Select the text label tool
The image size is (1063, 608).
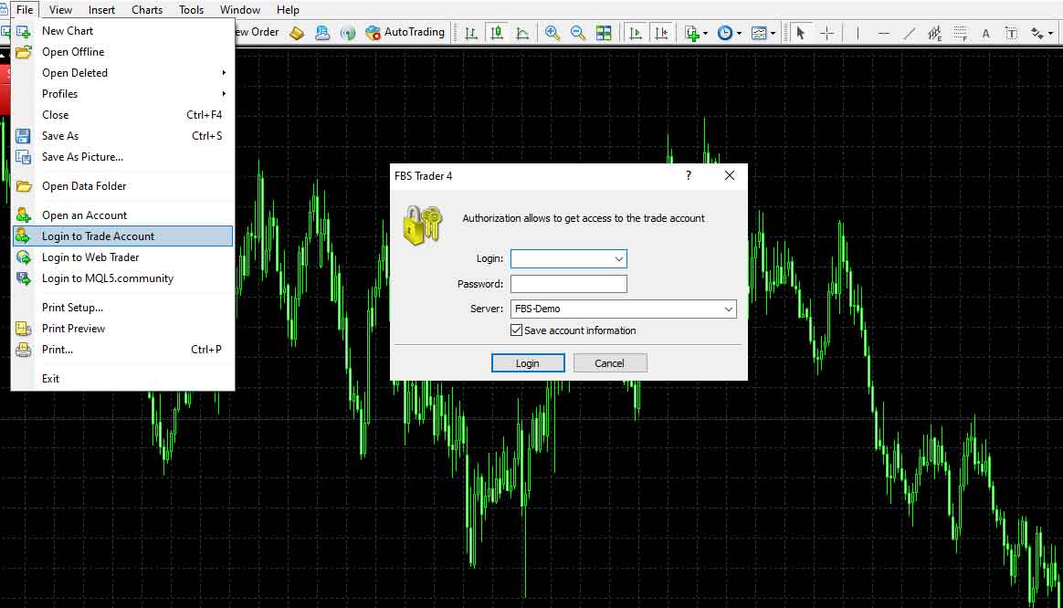pos(1012,33)
